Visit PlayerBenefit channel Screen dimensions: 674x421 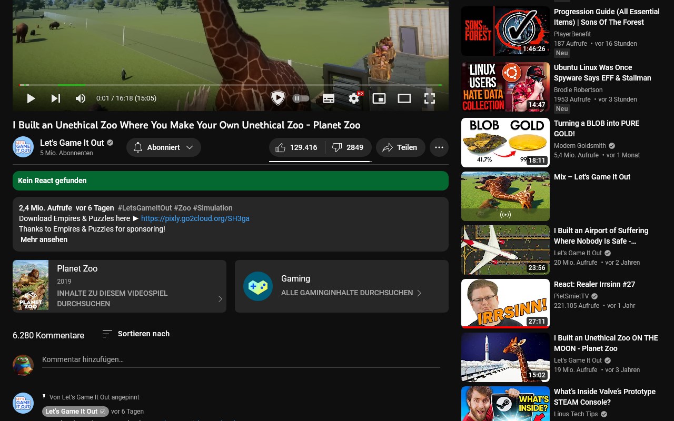[572, 34]
